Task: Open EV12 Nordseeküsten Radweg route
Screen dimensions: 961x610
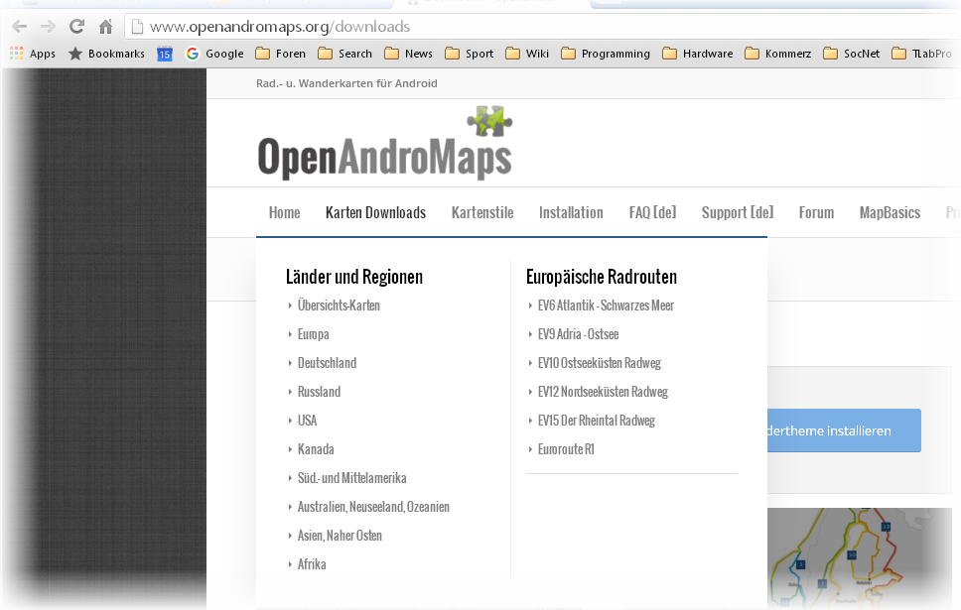Action: pyautogui.click(x=603, y=392)
